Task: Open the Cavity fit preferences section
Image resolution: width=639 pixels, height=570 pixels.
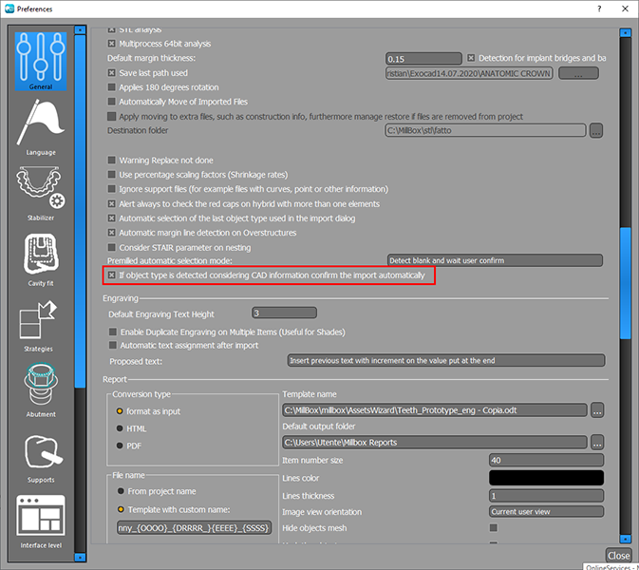Action: click(41, 259)
